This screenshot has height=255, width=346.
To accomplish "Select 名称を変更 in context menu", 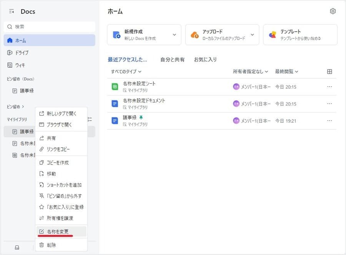I will [58, 232].
